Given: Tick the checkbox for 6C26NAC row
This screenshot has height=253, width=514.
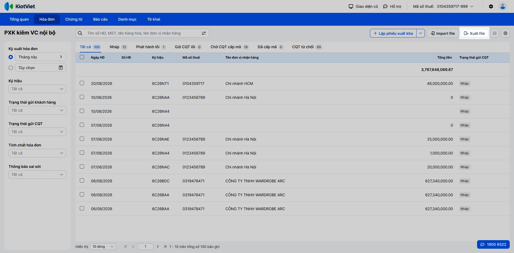Looking at the screenshot, I should 82,167.
